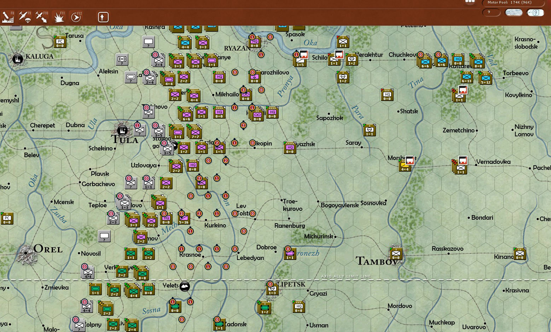This screenshot has width=551, height=332.
Task: Select the yellow 4=4 counter at Morshansk
Action: click(x=405, y=165)
